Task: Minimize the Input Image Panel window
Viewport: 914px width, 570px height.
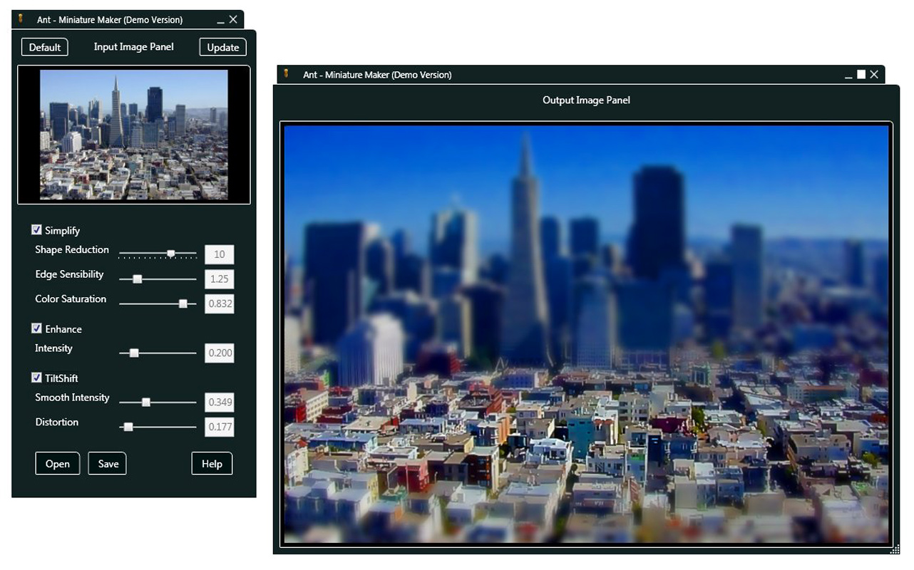Action: pyautogui.click(x=220, y=22)
